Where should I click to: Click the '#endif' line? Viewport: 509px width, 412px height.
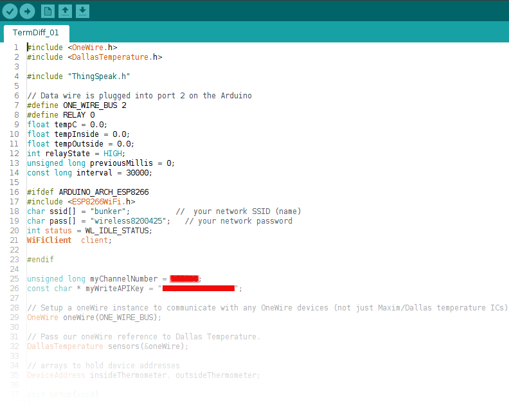[40, 260]
